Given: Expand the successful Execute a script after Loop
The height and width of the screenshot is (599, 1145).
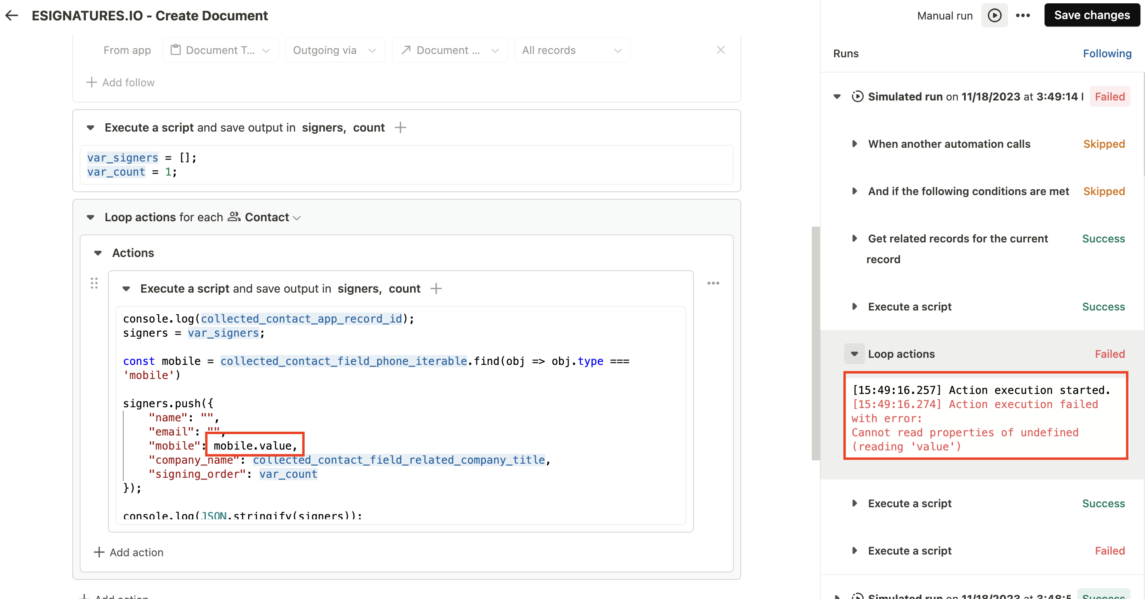Looking at the screenshot, I should [x=854, y=503].
